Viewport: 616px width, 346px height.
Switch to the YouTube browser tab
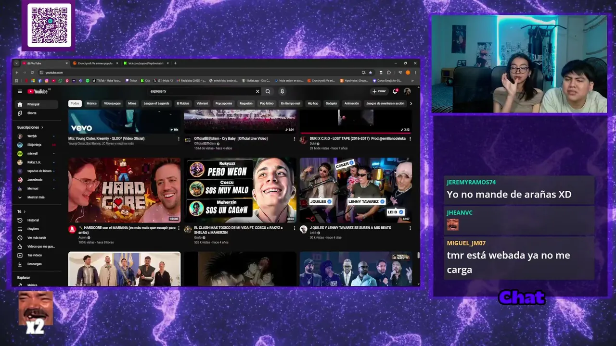(44, 63)
